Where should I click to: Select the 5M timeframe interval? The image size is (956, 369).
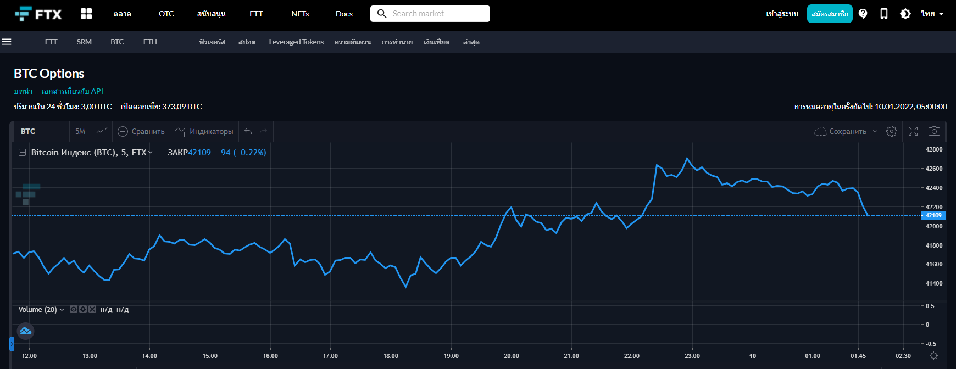click(x=80, y=131)
